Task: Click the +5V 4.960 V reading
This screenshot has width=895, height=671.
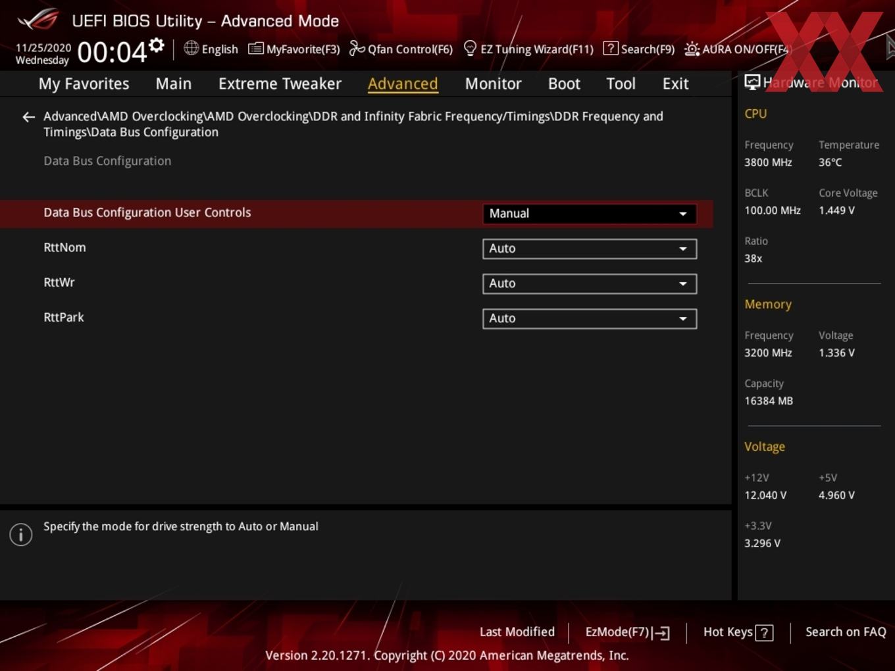Action: click(836, 495)
